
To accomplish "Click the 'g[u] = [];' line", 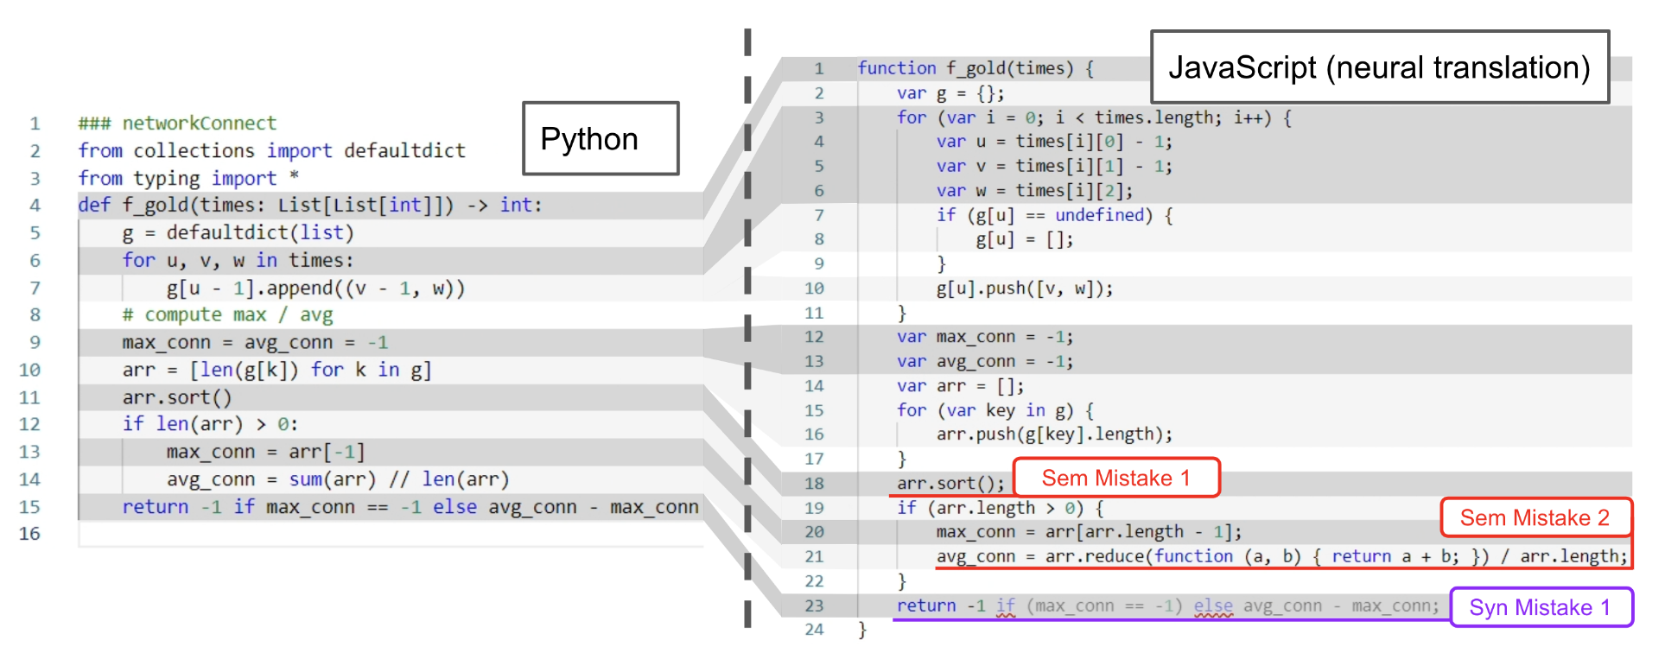I will 1025,239.
